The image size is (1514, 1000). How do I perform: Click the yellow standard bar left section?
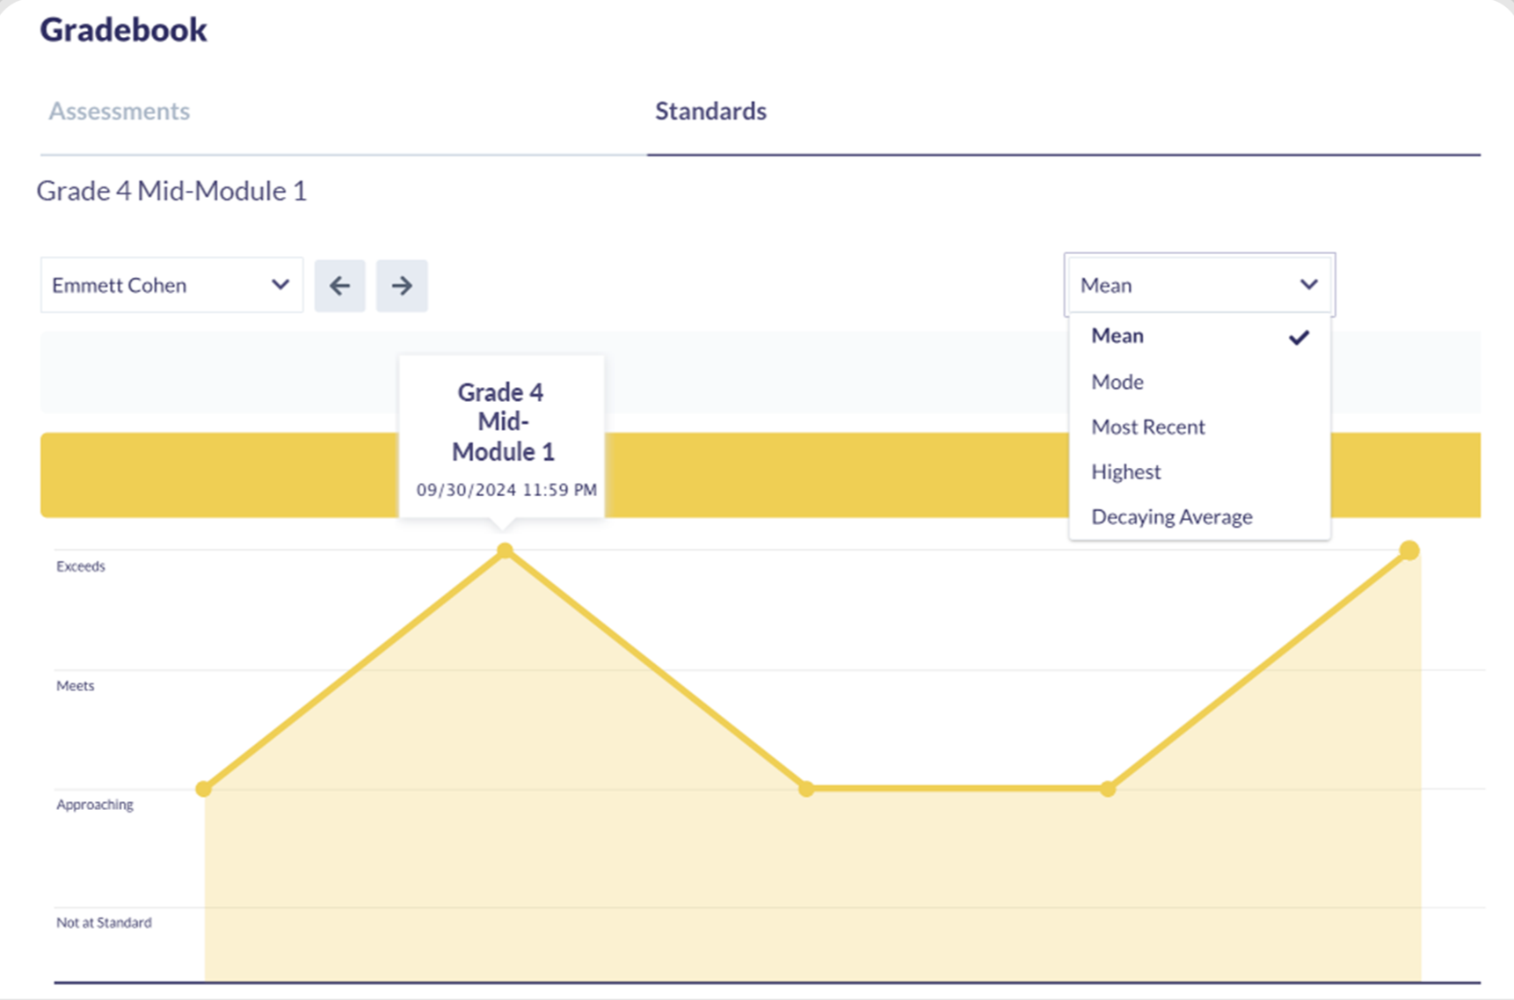[218, 475]
